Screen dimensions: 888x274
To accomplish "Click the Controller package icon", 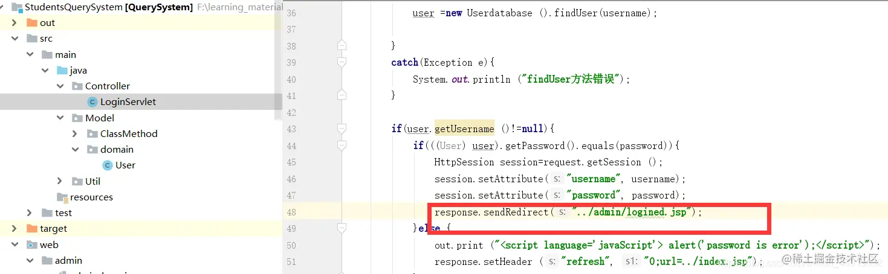I will pos(77,86).
